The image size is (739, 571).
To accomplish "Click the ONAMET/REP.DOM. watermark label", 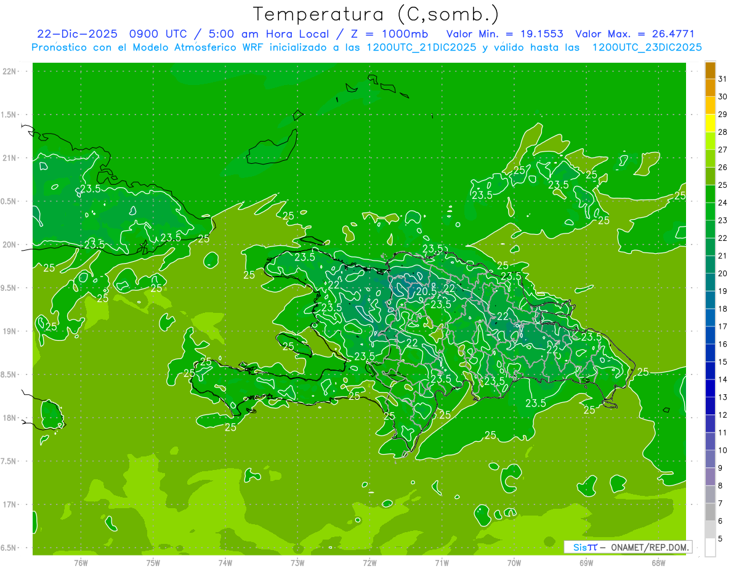I will pyautogui.click(x=649, y=547).
